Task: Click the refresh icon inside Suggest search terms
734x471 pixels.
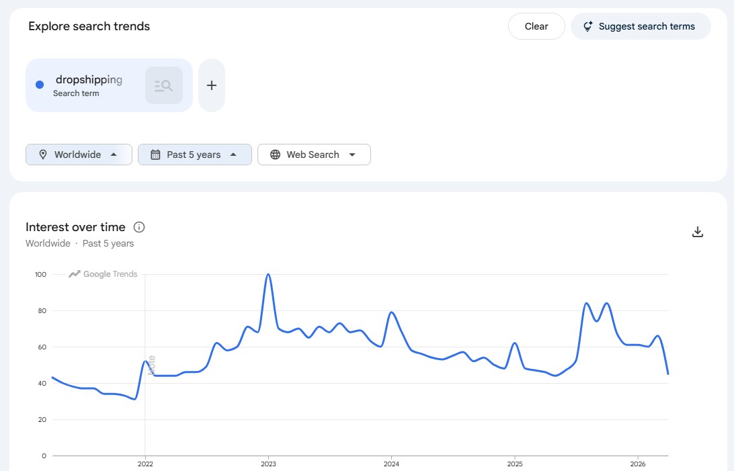Action: click(x=587, y=26)
